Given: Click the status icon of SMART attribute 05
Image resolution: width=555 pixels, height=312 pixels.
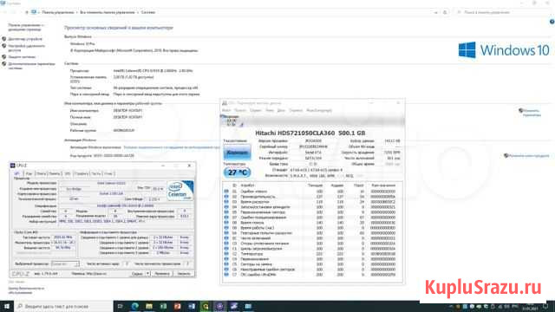Looking at the screenshot, I should (226, 212).
